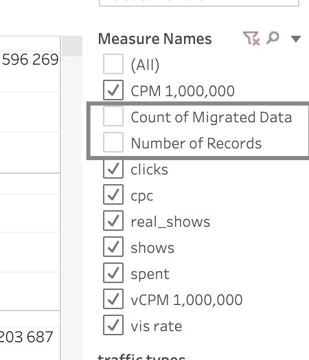Screen dimensions: 309x360
Task: Open Measure Names filter dropdown menu
Action: [x=296, y=38]
